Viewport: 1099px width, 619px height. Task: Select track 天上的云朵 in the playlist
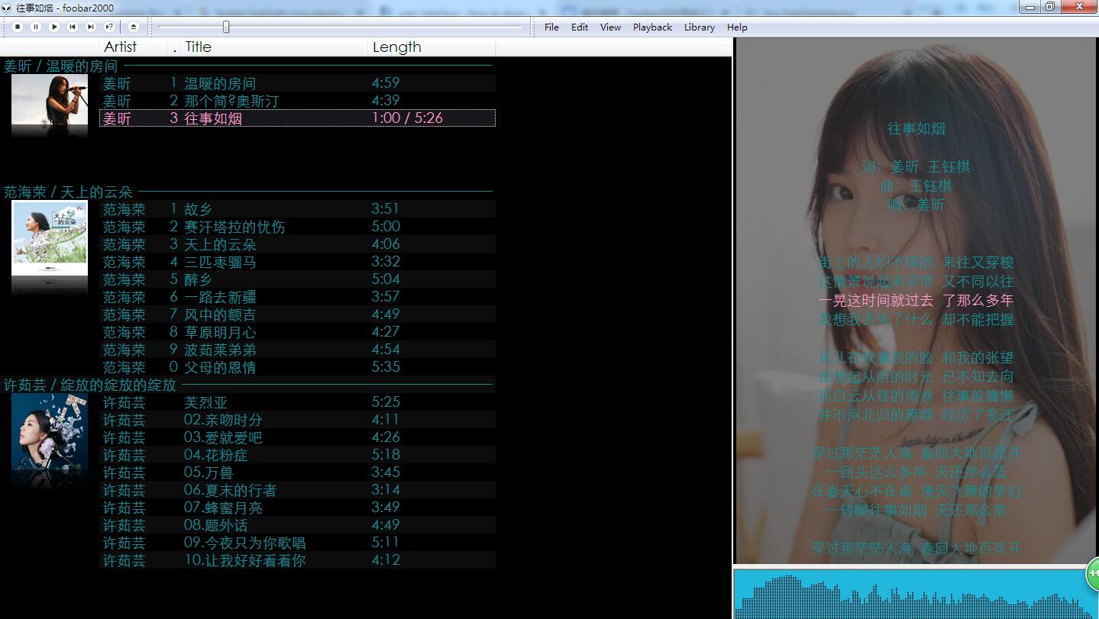pyautogui.click(x=298, y=243)
